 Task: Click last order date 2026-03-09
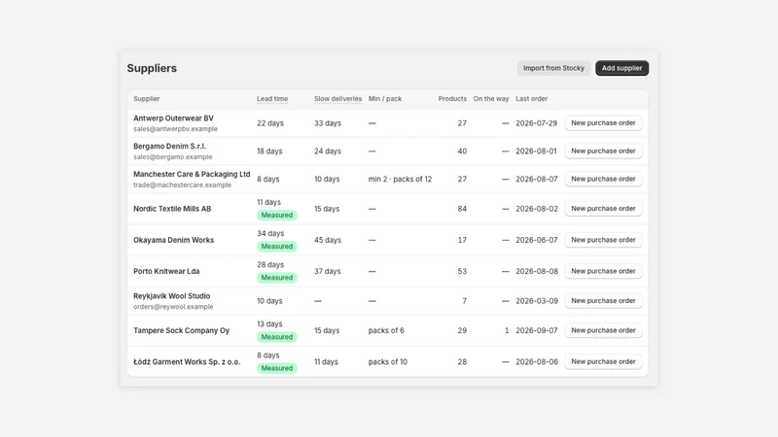point(537,301)
